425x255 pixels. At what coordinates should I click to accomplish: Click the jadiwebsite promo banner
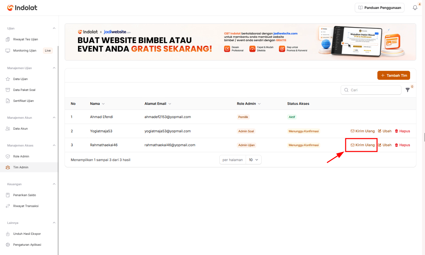point(240,42)
